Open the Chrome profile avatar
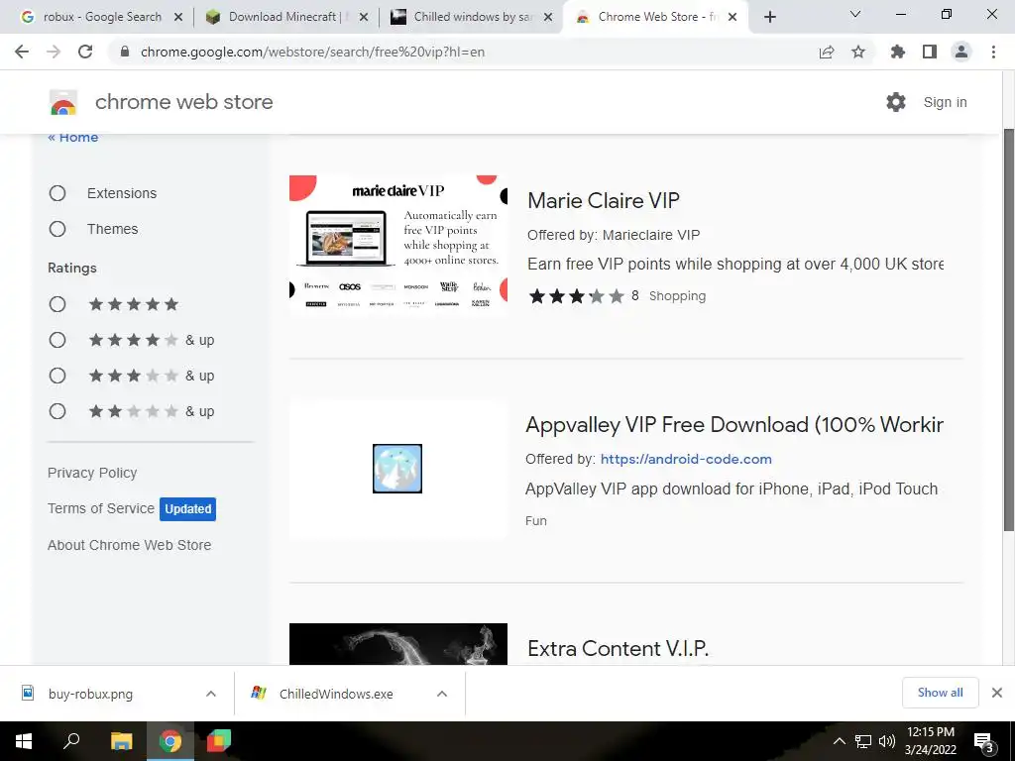 961,52
